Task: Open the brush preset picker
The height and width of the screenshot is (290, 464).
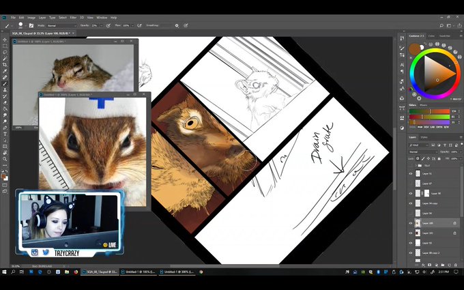Action: coord(21,25)
